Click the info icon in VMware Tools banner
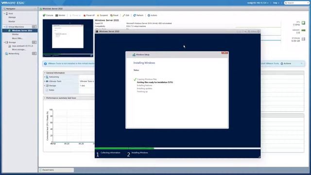The height and width of the screenshot is (175, 311). pos(45,64)
